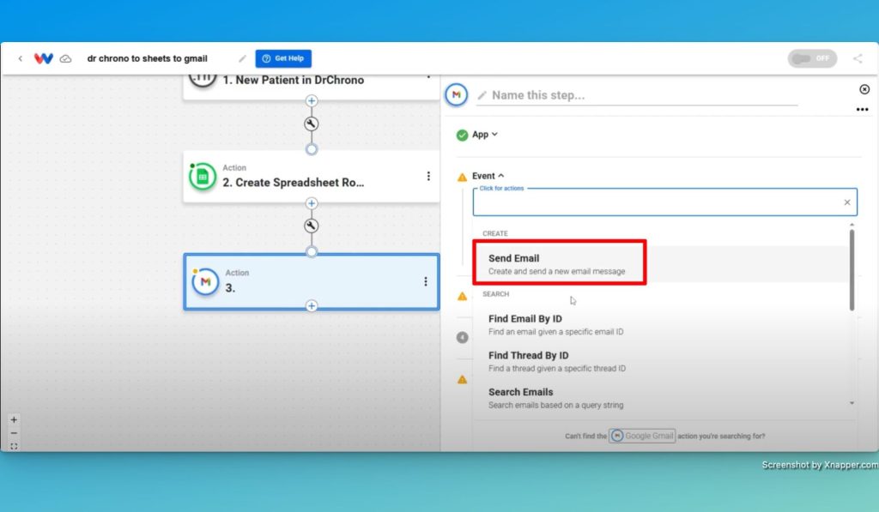This screenshot has width=879, height=512.
Task: Check the cloud save status icon
Action: (65, 58)
